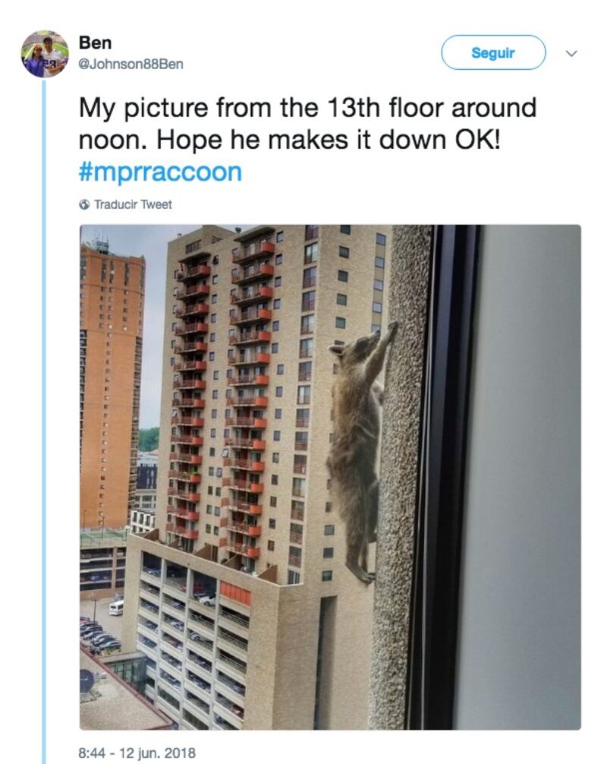
Task: Open the raccoon photo attached to tweet
Action: pos(330,477)
